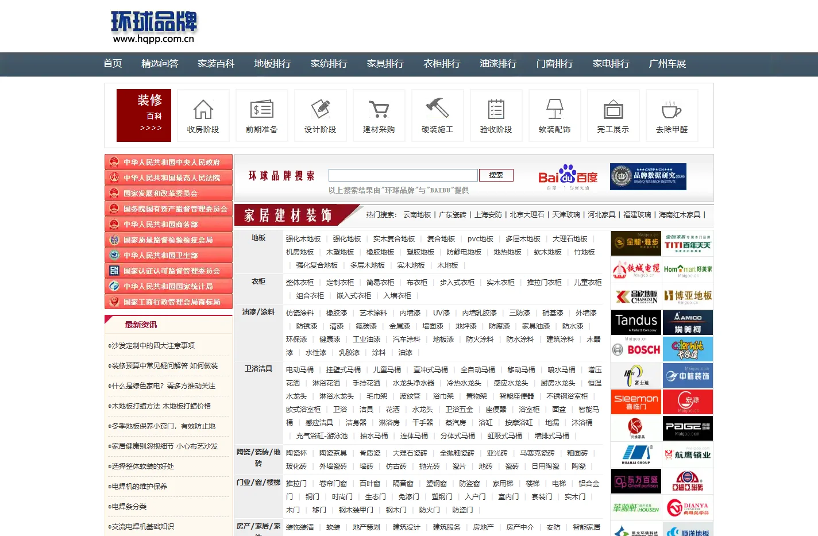The image size is (818, 536).
Task: Open the 博亚地板 brand logo
Action: tap(688, 296)
